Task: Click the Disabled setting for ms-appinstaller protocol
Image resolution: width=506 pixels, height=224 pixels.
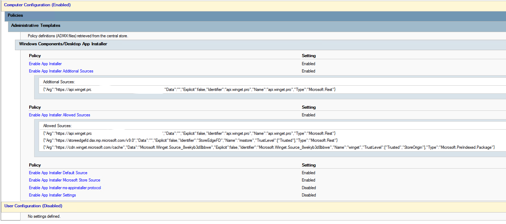Action: click(309, 188)
